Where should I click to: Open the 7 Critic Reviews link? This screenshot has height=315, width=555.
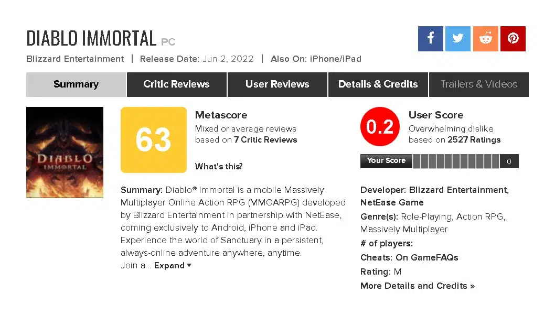coord(265,140)
